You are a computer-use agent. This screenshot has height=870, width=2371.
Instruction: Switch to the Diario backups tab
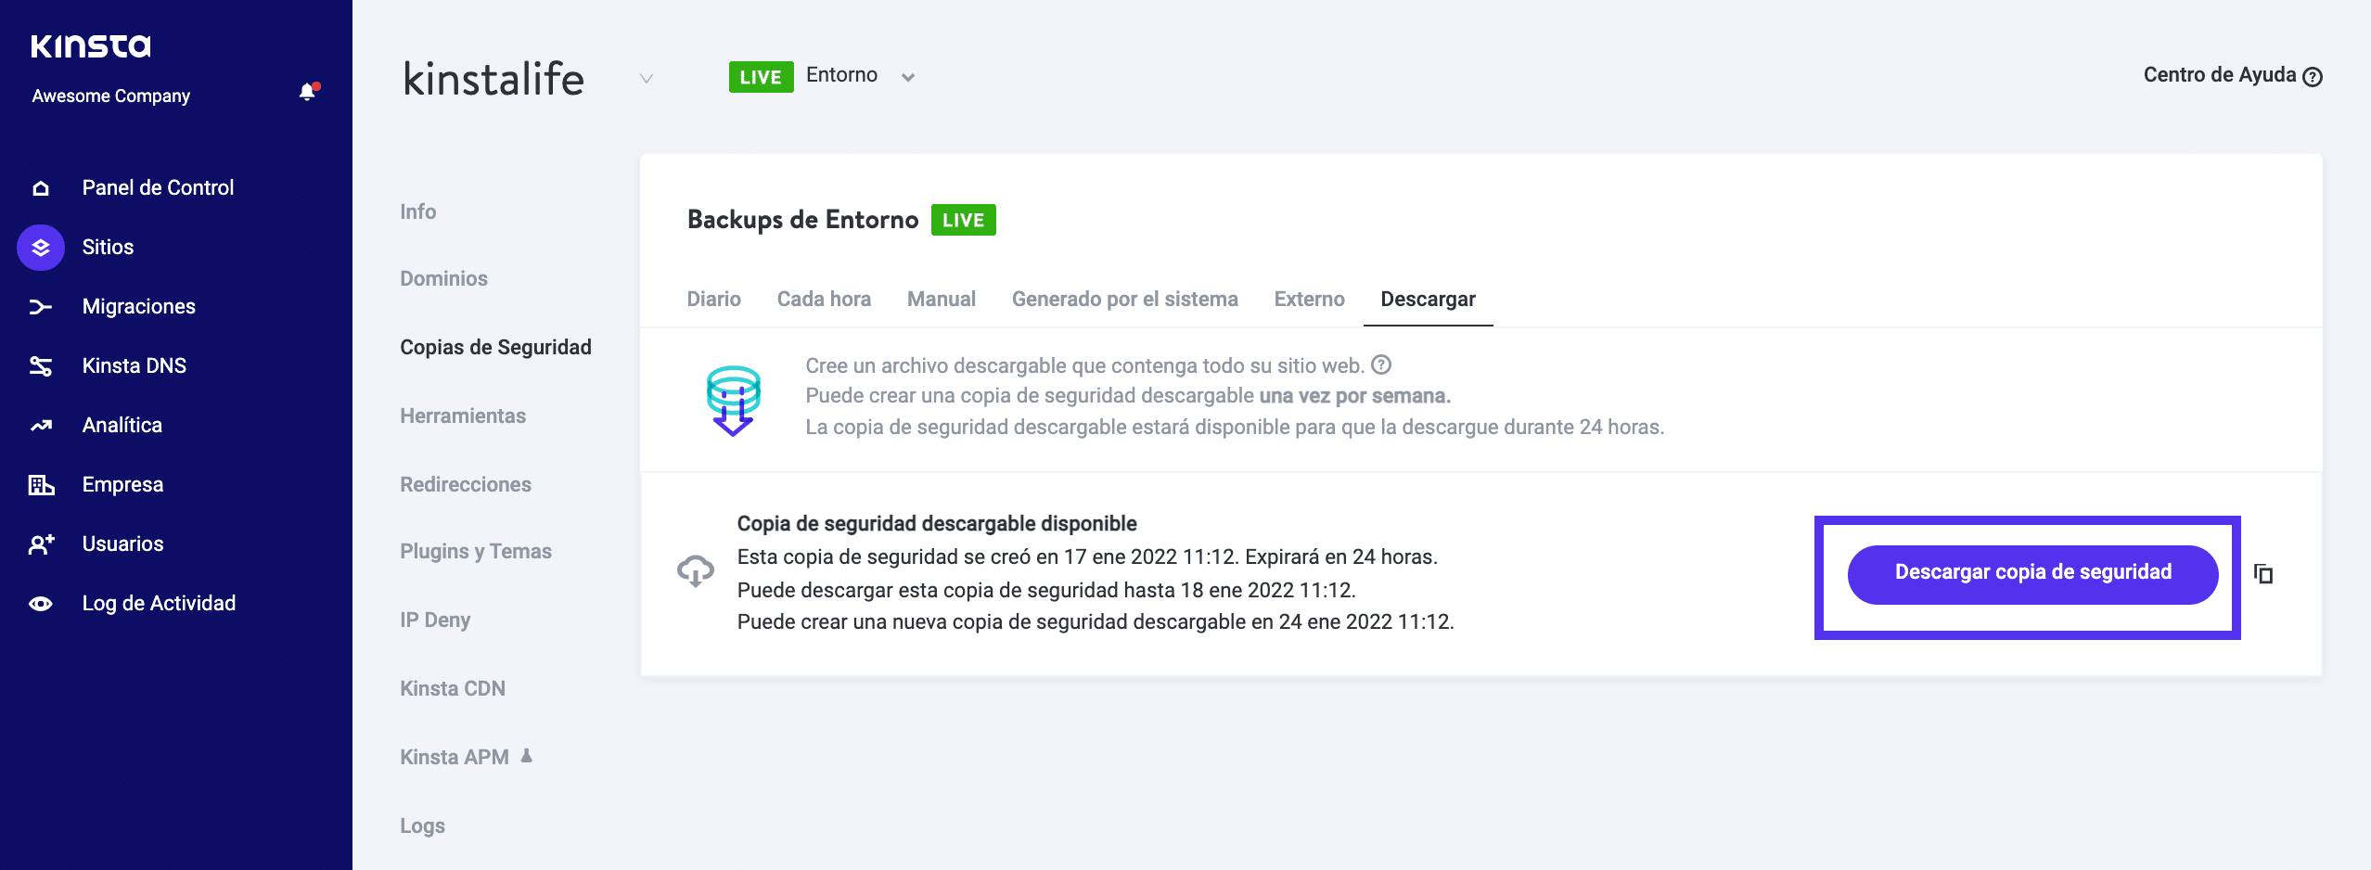[x=713, y=299]
